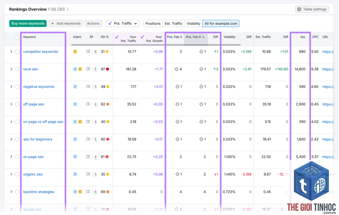Viewport: 339px width, 215px height.
Task: Switch to the Visibility tab
Action: (193, 23)
